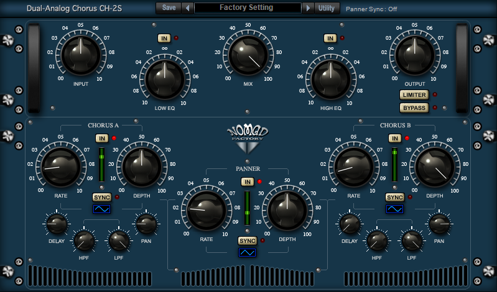The width and height of the screenshot is (497, 292).
Task: Click Chorus B DEPTH knob
Action: pyautogui.click(x=435, y=167)
